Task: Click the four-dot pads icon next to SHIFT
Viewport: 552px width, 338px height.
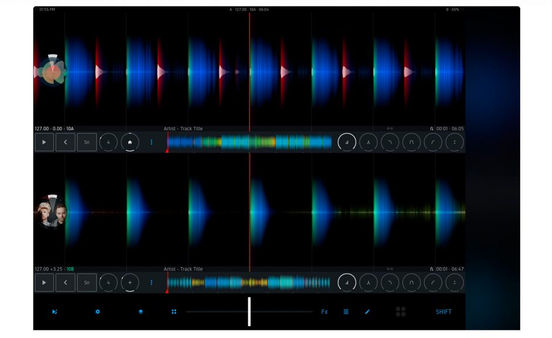Action: 402,312
